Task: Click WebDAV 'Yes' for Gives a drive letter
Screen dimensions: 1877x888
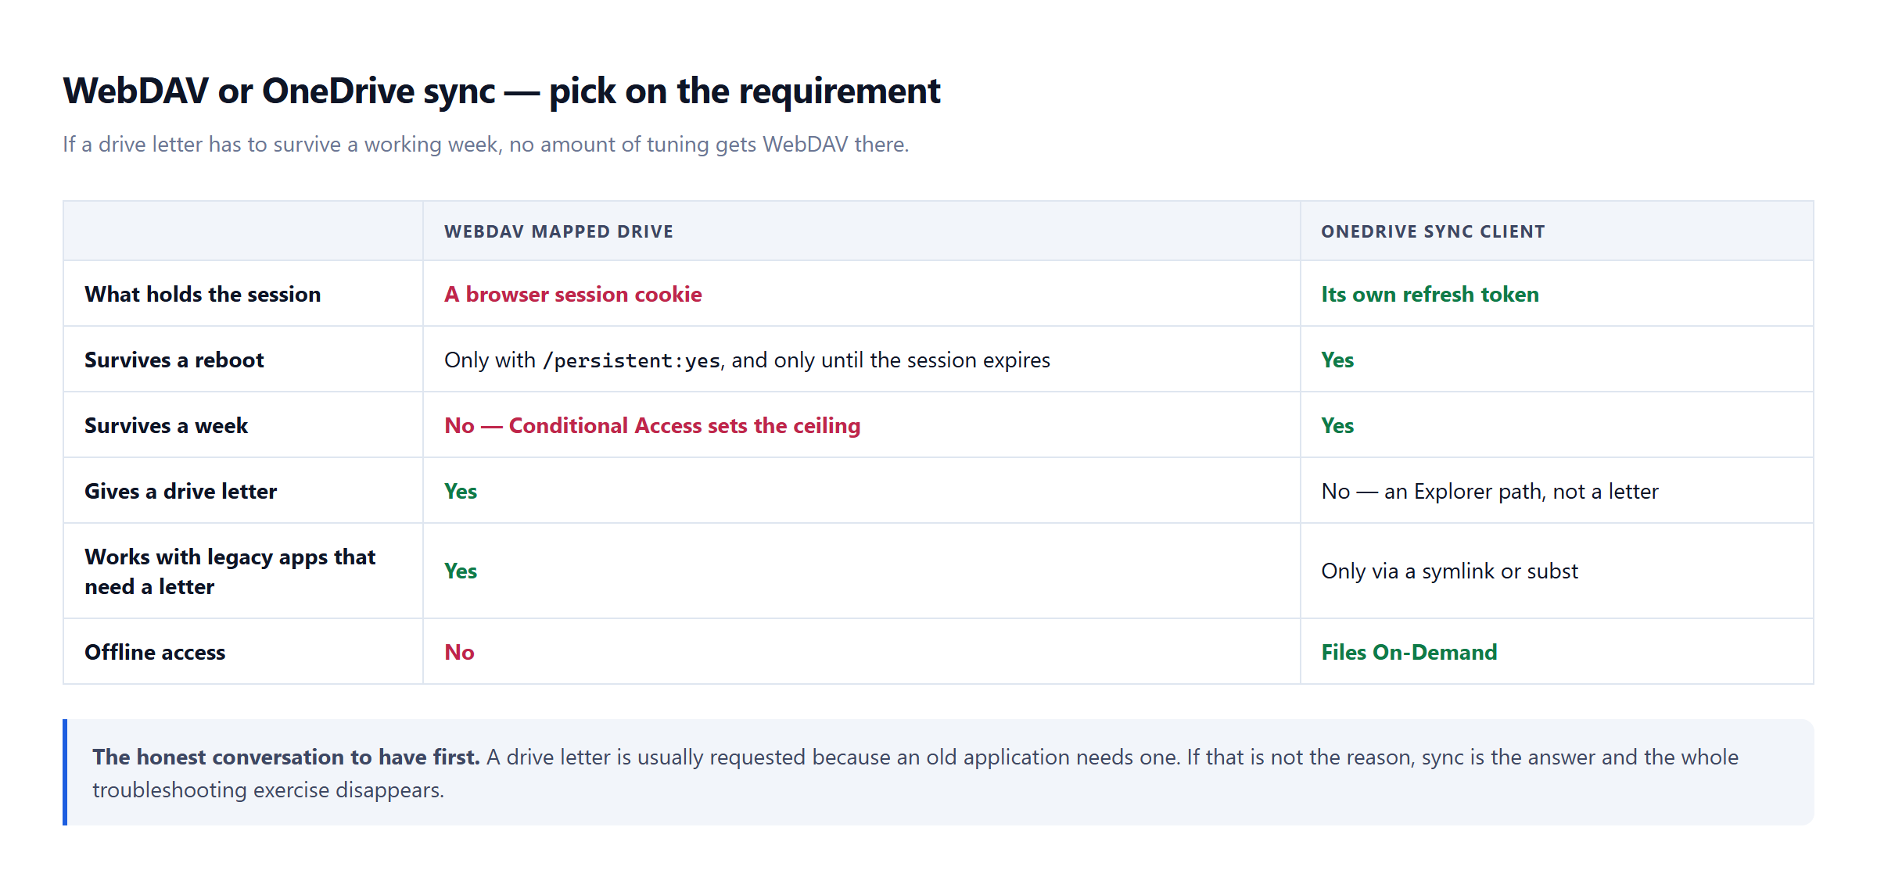Action: [461, 491]
